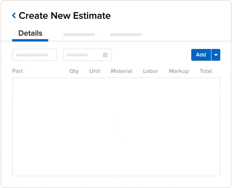Image resolution: width=232 pixels, height=188 pixels.
Task: Click the Unit column header
Action: coord(95,71)
